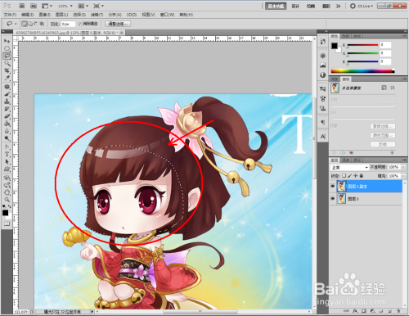Toggle lock transparent pixels in Layers panel
This screenshot has width=409, height=316.
pos(344,176)
